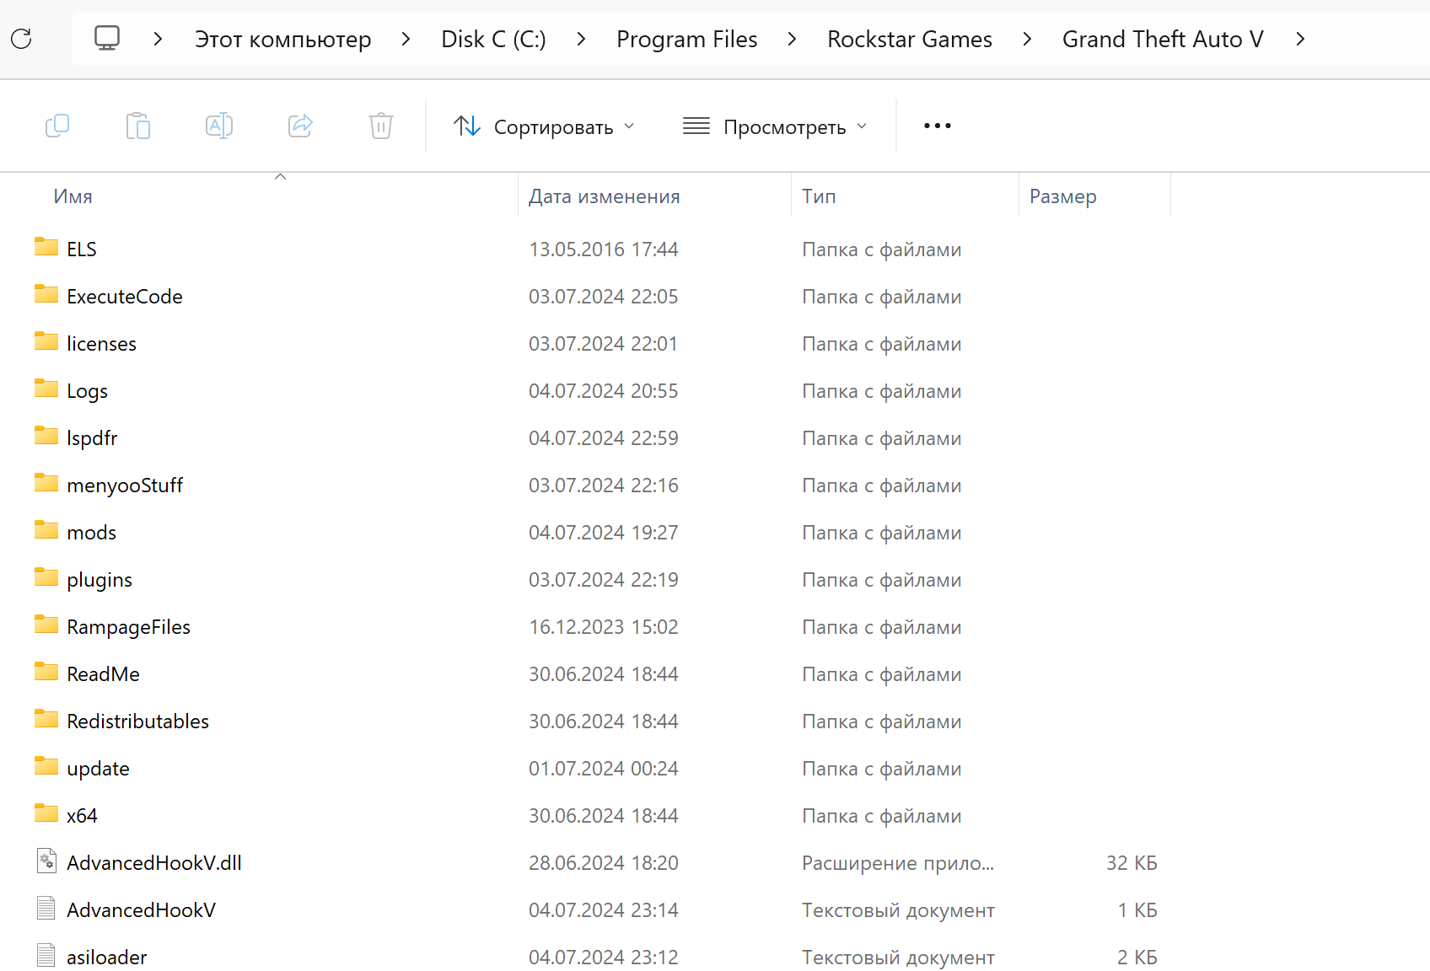This screenshot has width=1430, height=971.
Task: Navigate to Rockstar Games in breadcrumb
Action: tap(909, 40)
